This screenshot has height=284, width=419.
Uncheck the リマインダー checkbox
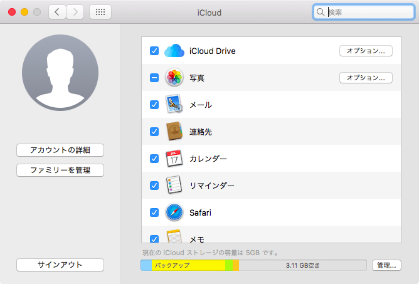tap(154, 186)
